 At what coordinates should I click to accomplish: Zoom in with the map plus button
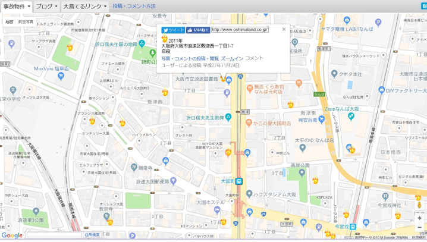coord(420,218)
